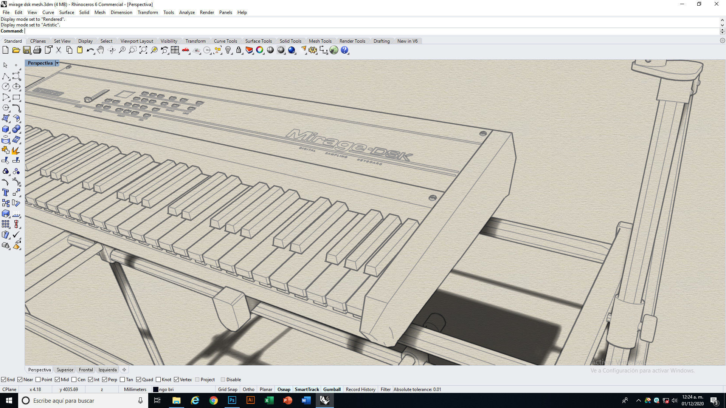Viewport: 726px width, 408px height.
Task: Toggle Gumball in status bar
Action: (x=332, y=389)
